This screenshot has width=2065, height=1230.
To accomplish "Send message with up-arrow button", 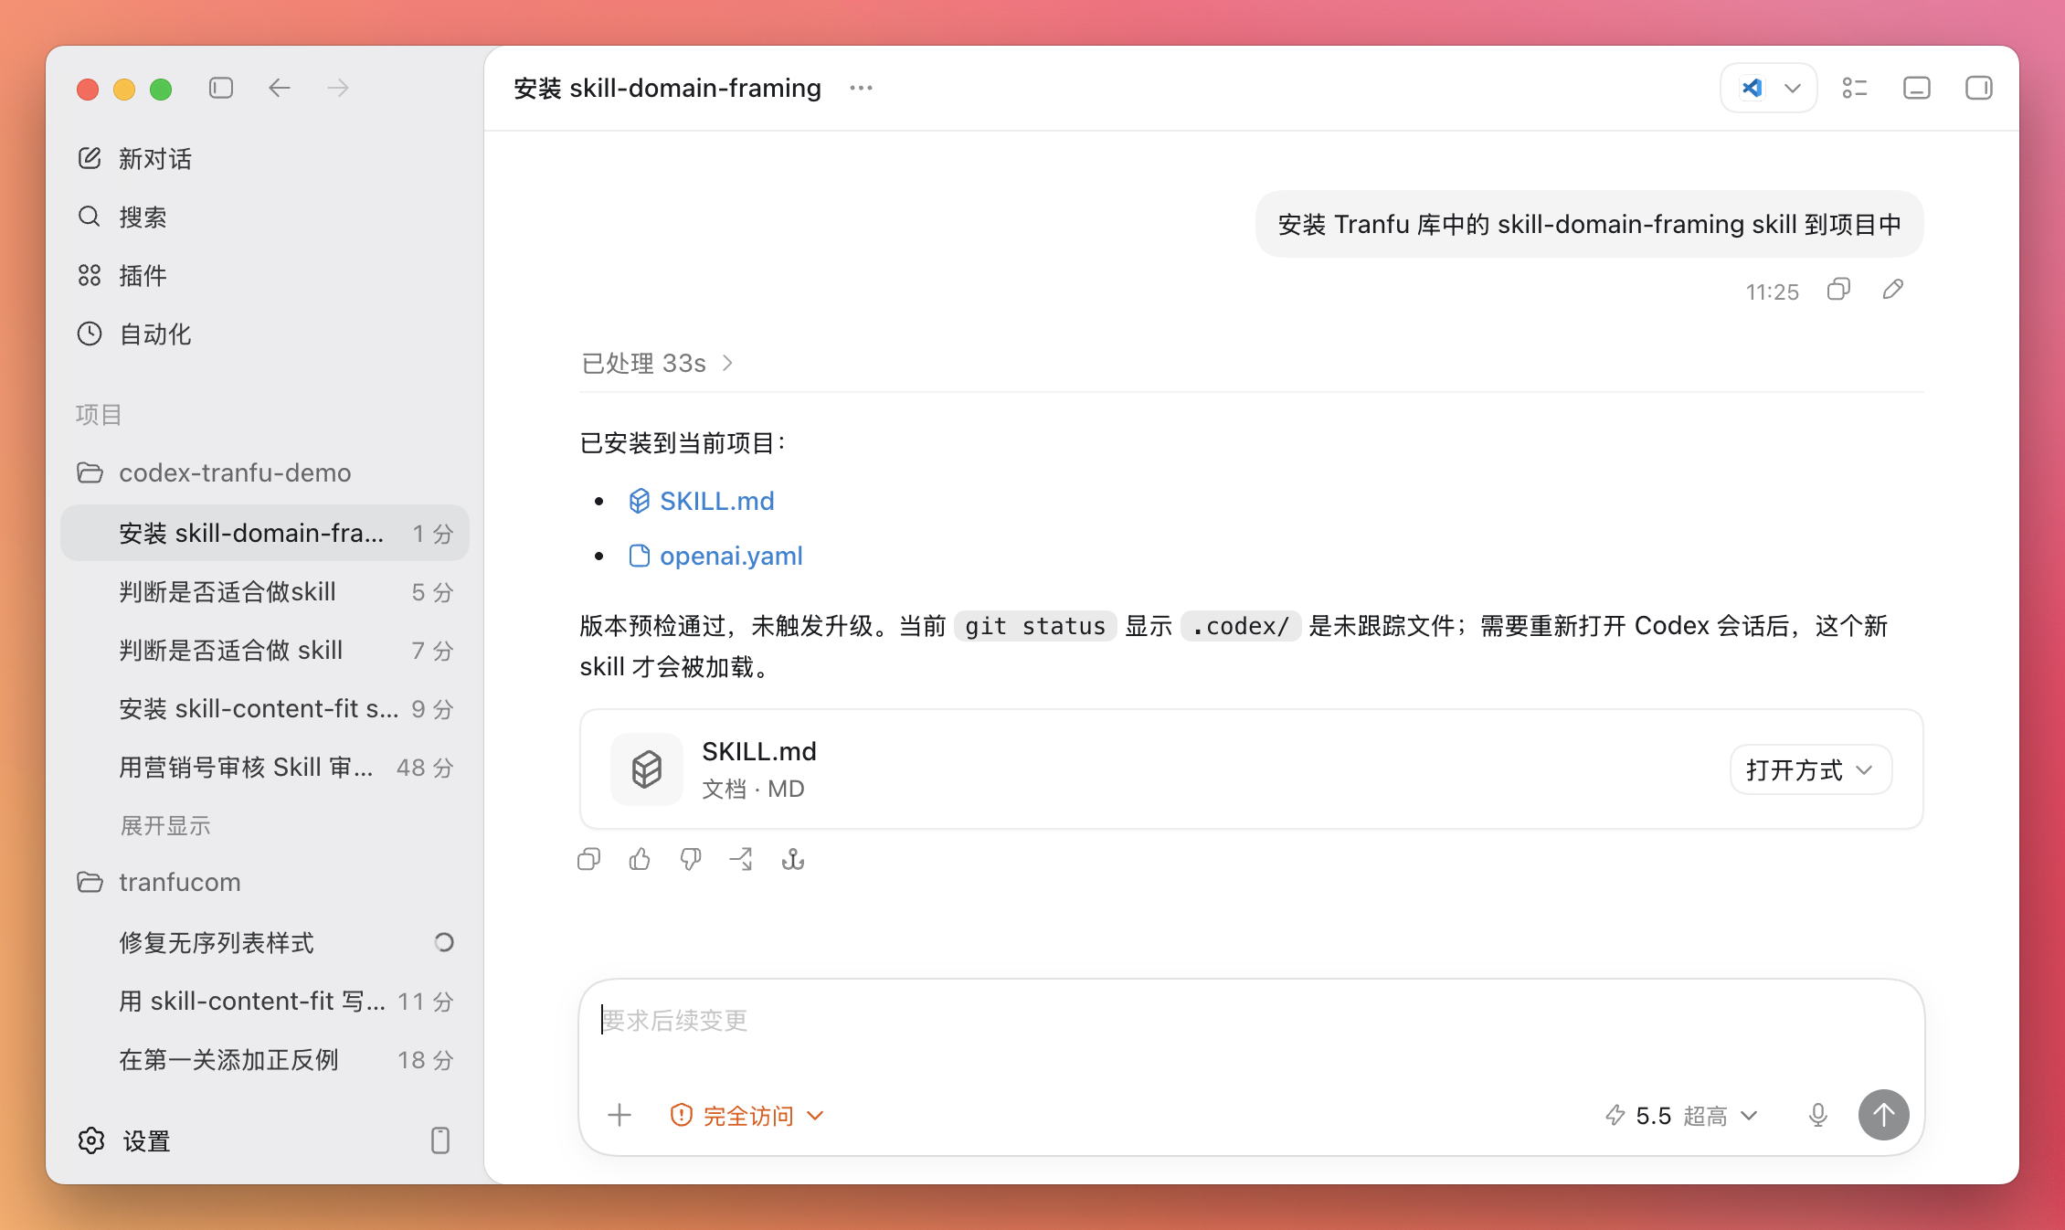I will [x=1884, y=1115].
